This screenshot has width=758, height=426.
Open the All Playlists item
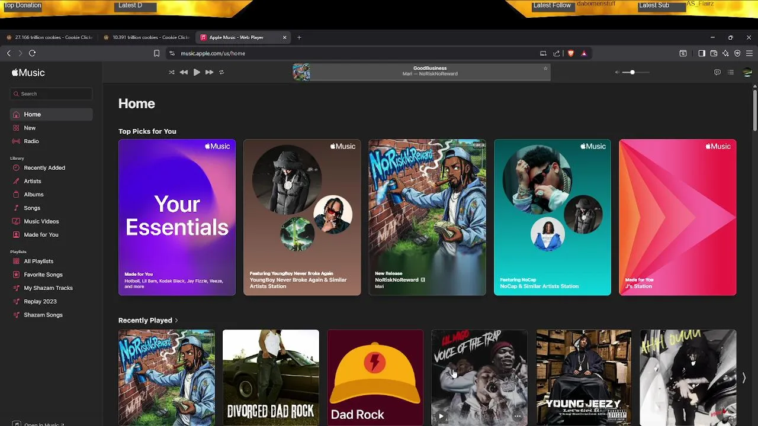52,261
